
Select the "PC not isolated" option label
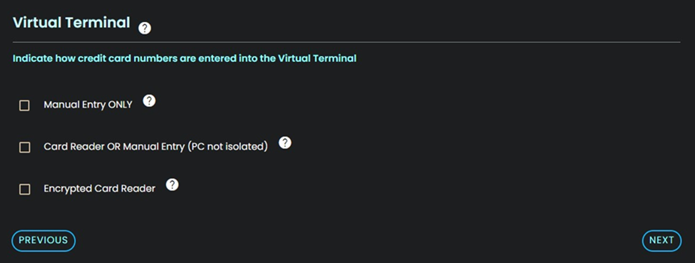click(155, 147)
